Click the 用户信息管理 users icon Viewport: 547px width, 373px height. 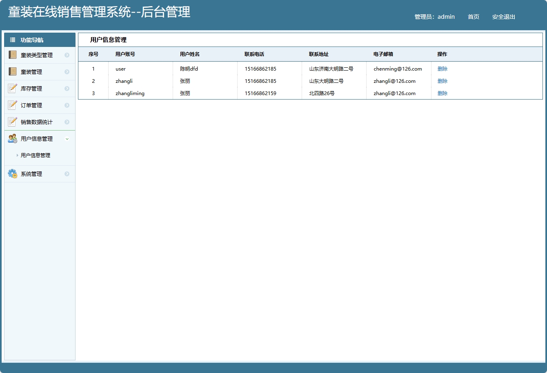tap(12, 138)
